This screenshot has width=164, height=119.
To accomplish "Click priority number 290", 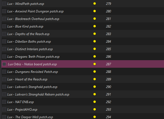I will [108, 87].
